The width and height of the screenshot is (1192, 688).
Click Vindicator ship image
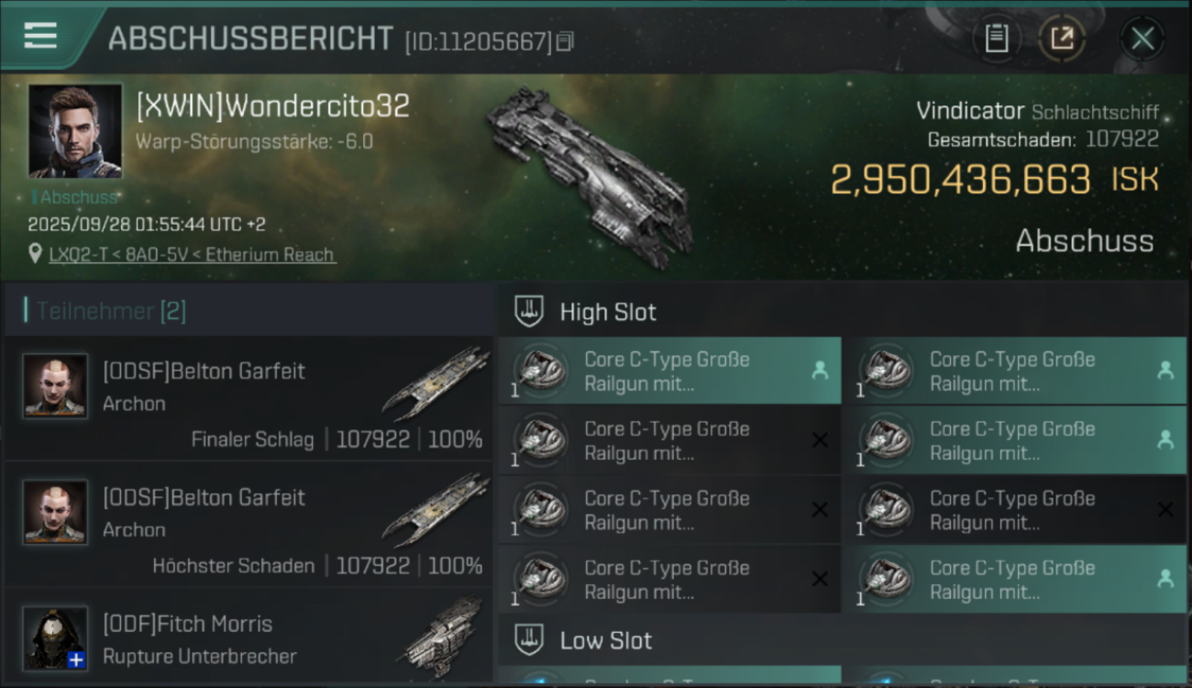588,176
